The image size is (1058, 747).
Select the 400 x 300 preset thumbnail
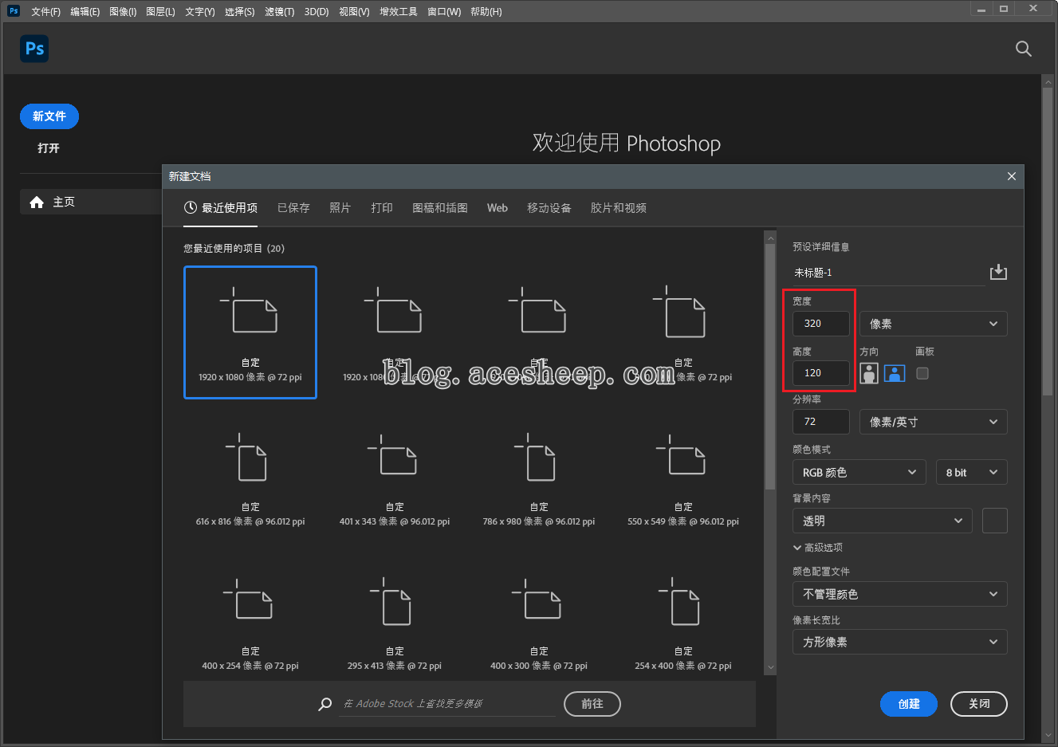click(x=539, y=619)
